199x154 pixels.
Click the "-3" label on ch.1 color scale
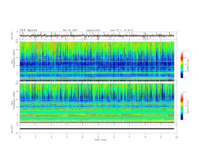tap(185, 51)
